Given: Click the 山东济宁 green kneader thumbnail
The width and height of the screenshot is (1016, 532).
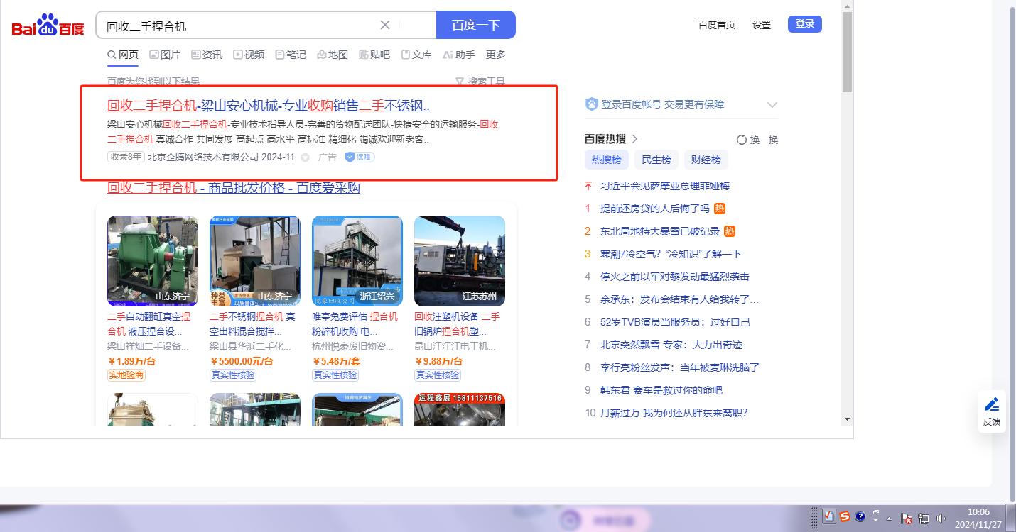Looking at the screenshot, I should pyautogui.click(x=153, y=260).
